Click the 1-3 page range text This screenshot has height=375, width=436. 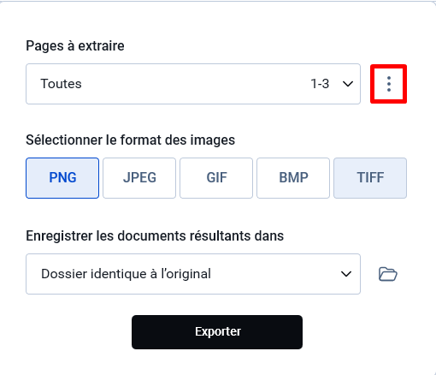tap(320, 84)
